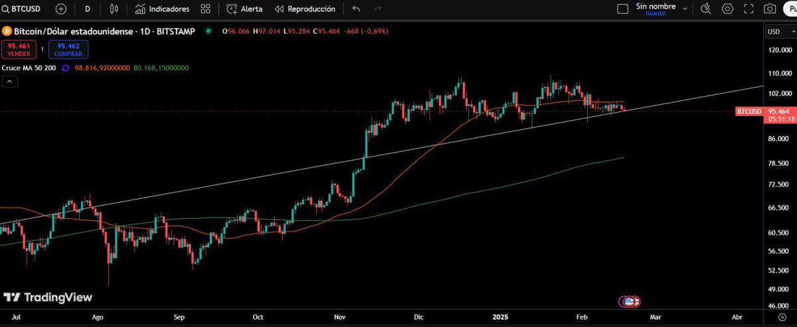Take a chart snapshot with camera

[x=770, y=9]
